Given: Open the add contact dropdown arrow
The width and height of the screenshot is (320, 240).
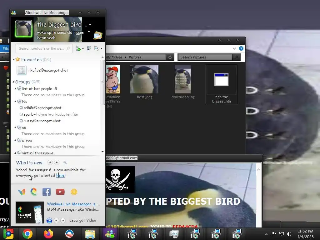Looking at the screenshot, I should (x=82, y=48).
